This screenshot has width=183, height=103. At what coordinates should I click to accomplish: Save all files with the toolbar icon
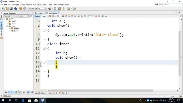15,8
